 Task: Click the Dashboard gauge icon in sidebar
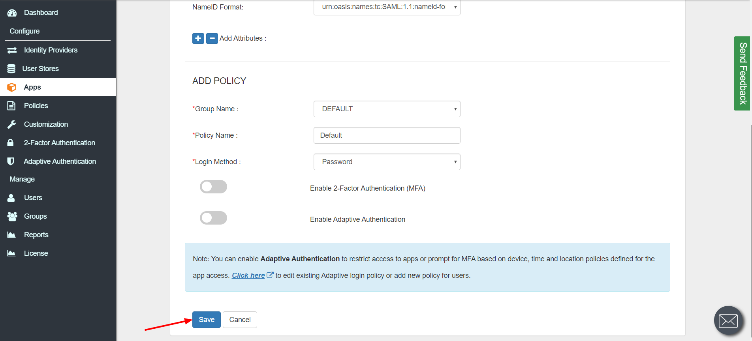[12, 13]
